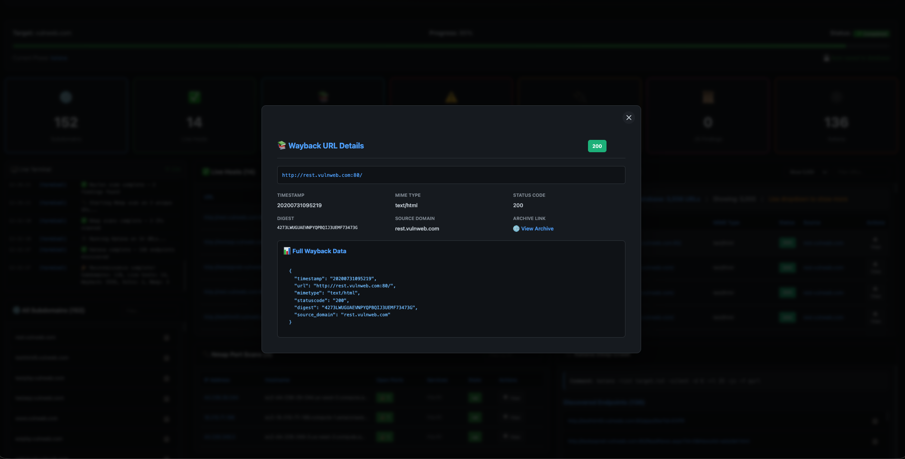This screenshot has height=459, width=905.
Task: Close the Wayback URL Details dialog
Action: (x=629, y=118)
